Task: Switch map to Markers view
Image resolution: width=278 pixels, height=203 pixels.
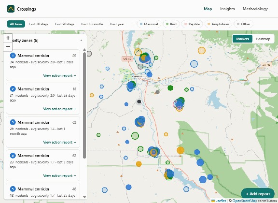Action: tap(243, 39)
